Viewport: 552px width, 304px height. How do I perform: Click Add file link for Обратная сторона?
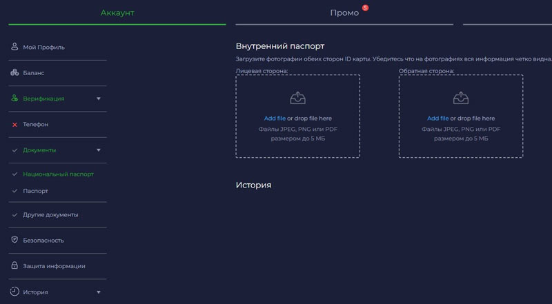(x=437, y=119)
